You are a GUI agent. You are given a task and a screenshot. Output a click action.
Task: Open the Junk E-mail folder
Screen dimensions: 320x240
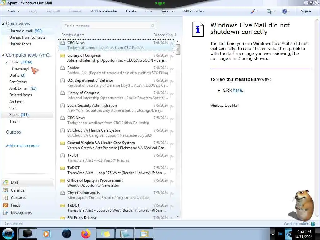[x=23, y=88]
